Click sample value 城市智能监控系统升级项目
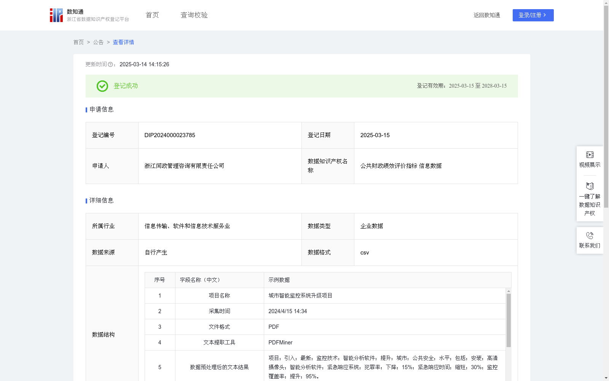Viewport: 609px width, 381px height. pyautogui.click(x=300, y=296)
